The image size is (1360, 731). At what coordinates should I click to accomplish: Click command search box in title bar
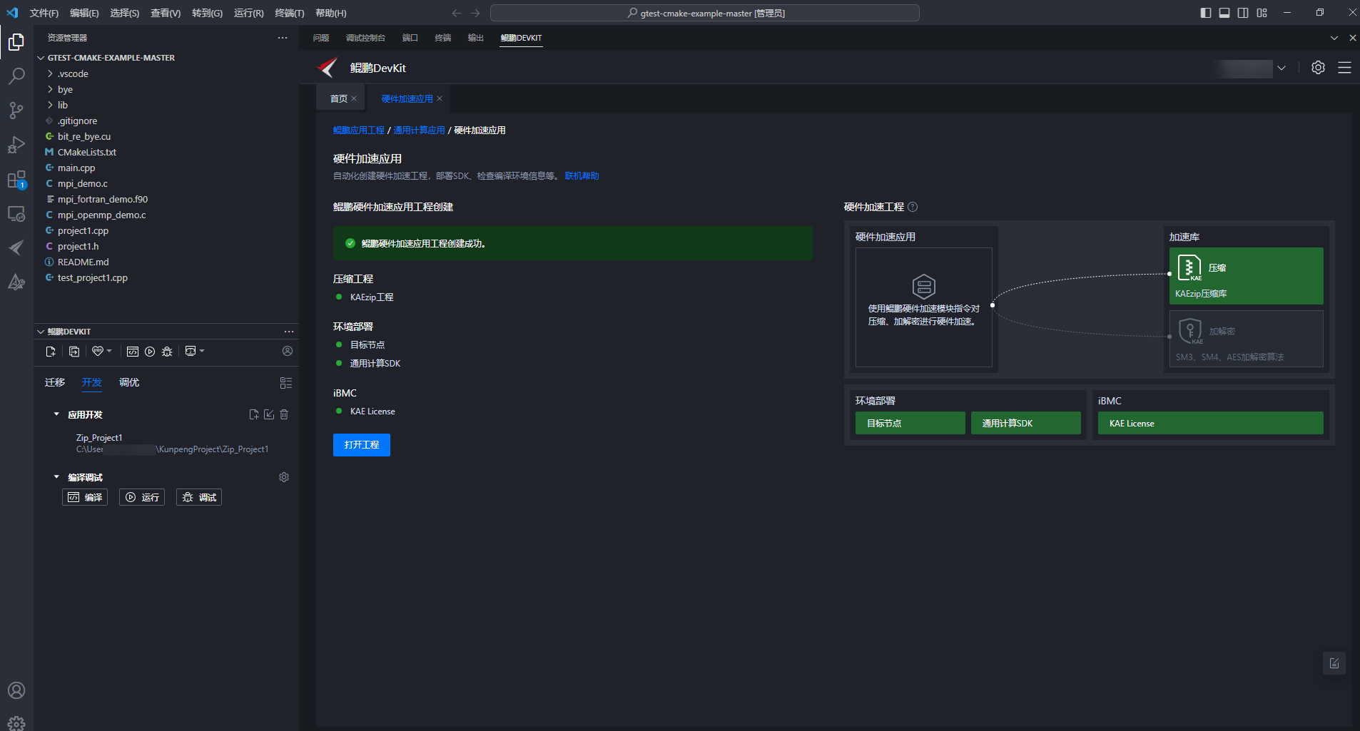pos(705,13)
